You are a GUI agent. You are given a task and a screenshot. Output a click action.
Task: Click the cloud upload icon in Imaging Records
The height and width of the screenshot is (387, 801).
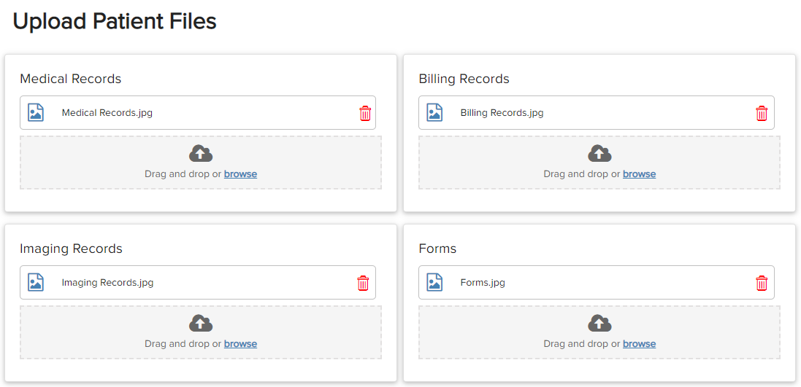[x=201, y=324]
